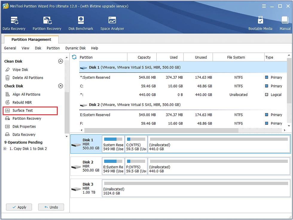Select Disk 1 header row in partition list

pos(183,67)
